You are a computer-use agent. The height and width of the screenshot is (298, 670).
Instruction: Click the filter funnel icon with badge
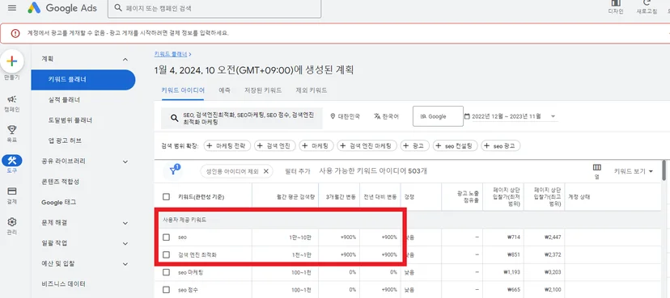pyautogui.click(x=174, y=170)
